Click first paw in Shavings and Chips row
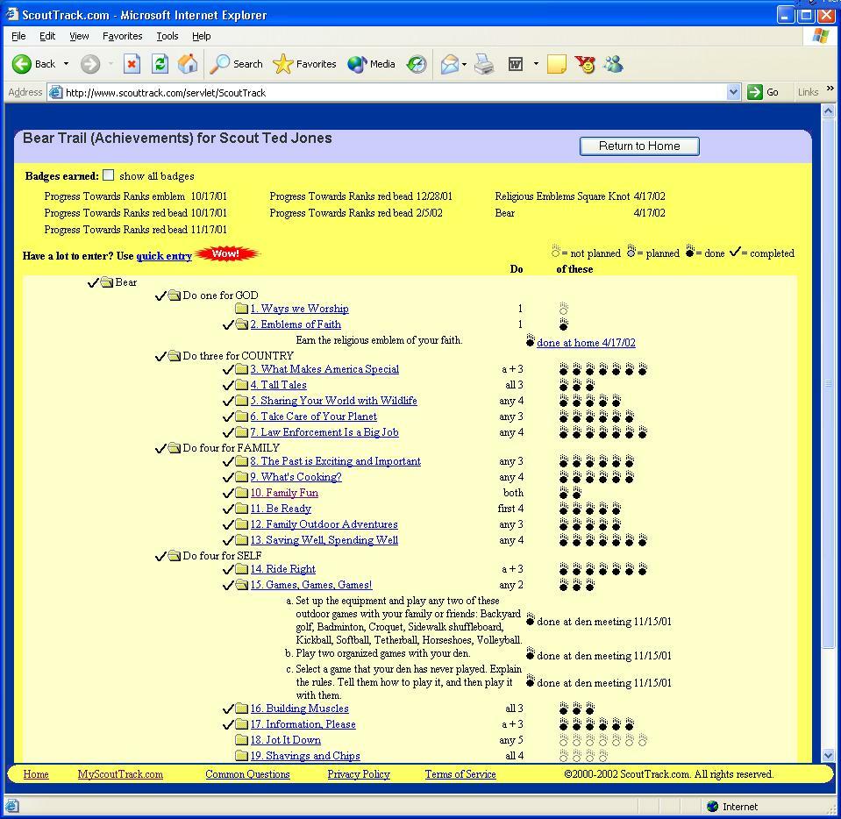The height and width of the screenshot is (819, 841). (564, 756)
